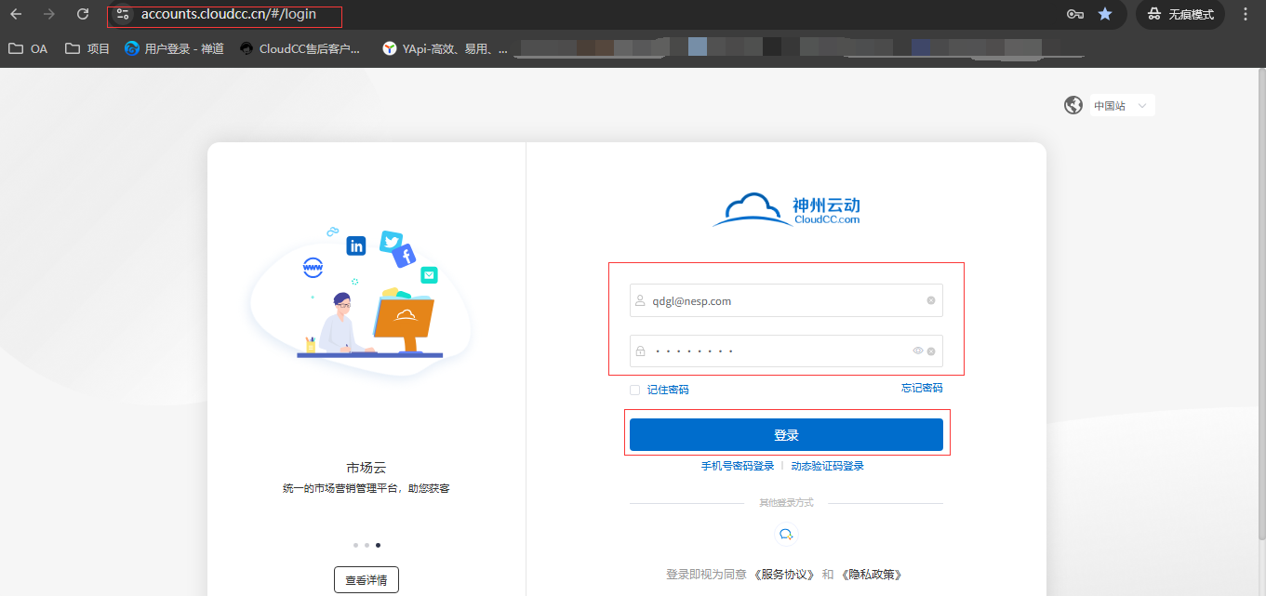Open the 项目 bookmarks folder

tap(87, 48)
